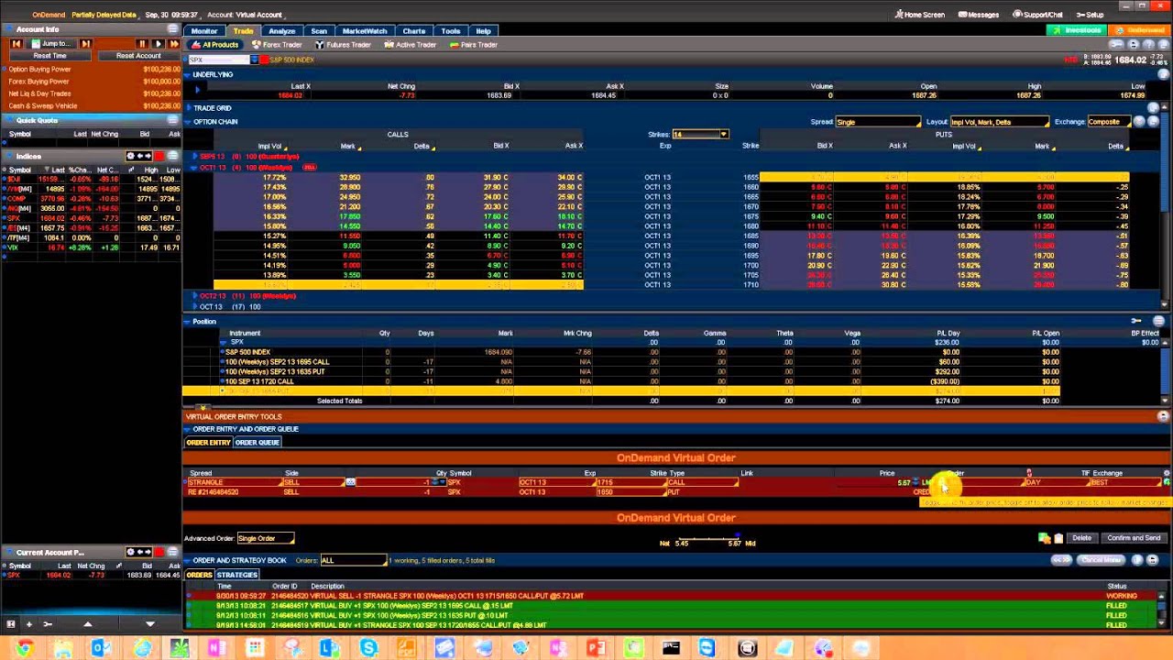Skip forward to the next OnDemand point
The image size is (1173, 660).
(x=85, y=44)
